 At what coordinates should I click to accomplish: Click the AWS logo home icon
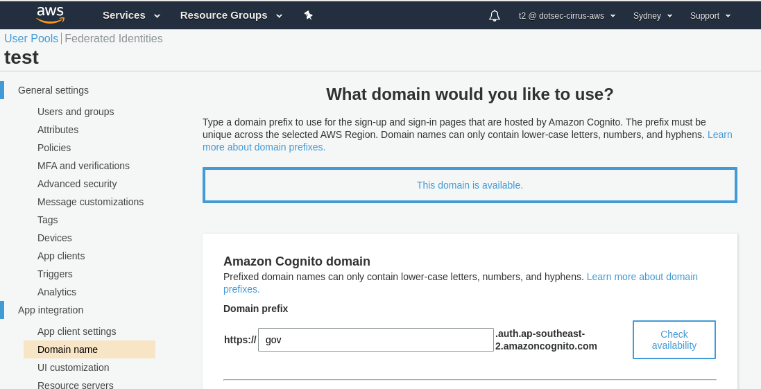(x=51, y=15)
